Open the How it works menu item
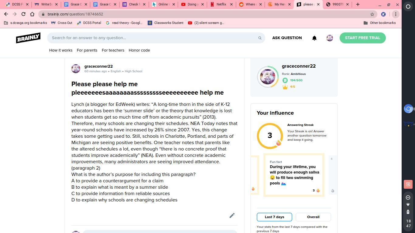 click(x=61, y=50)
